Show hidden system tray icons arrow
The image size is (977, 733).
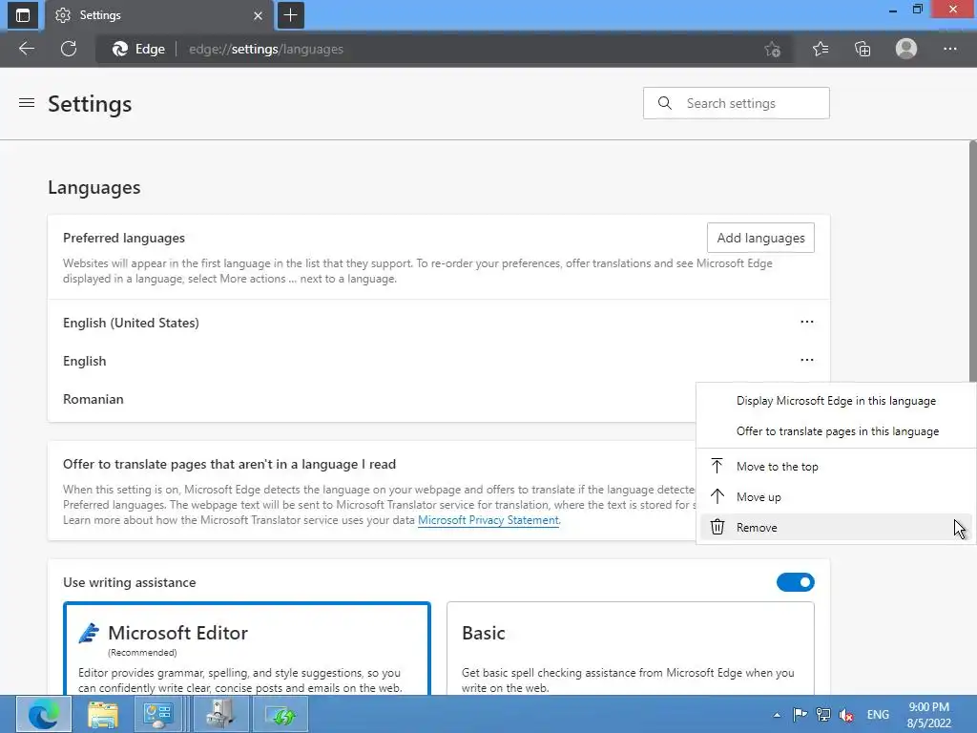point(777,715)
